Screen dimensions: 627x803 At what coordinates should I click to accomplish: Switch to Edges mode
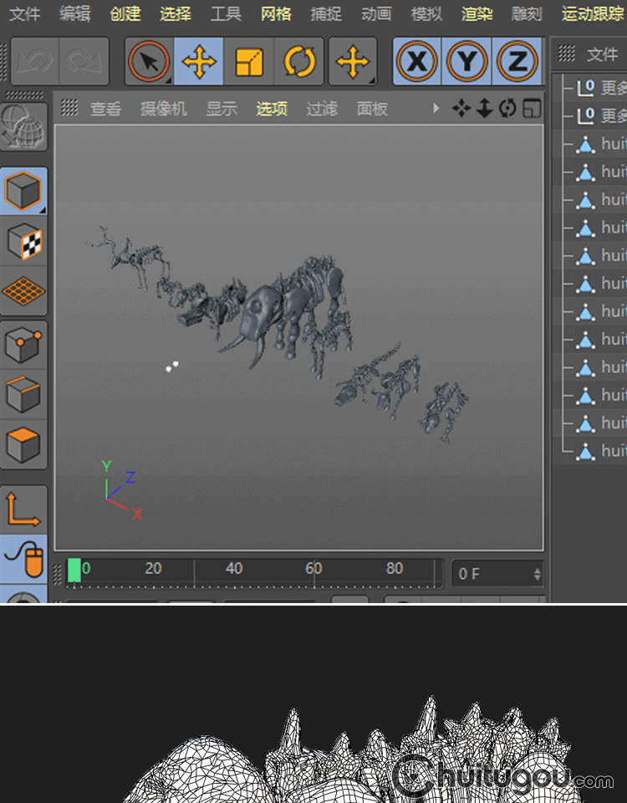pyautogui.click(x=23, y=394)
